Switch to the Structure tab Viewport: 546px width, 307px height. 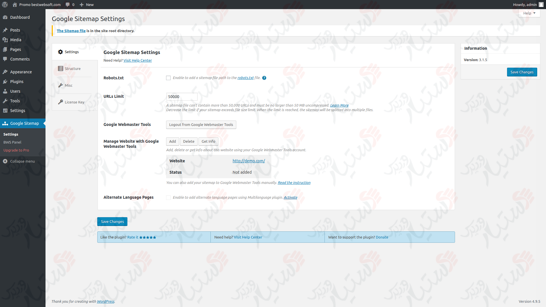click(x=73, y=69)
